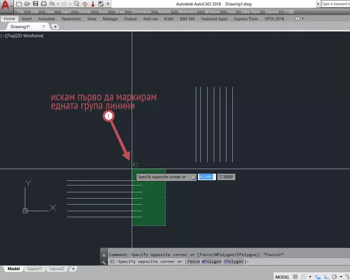Close the Drawing1 file tab
The image size is (350, 280).
coord(43,27)
